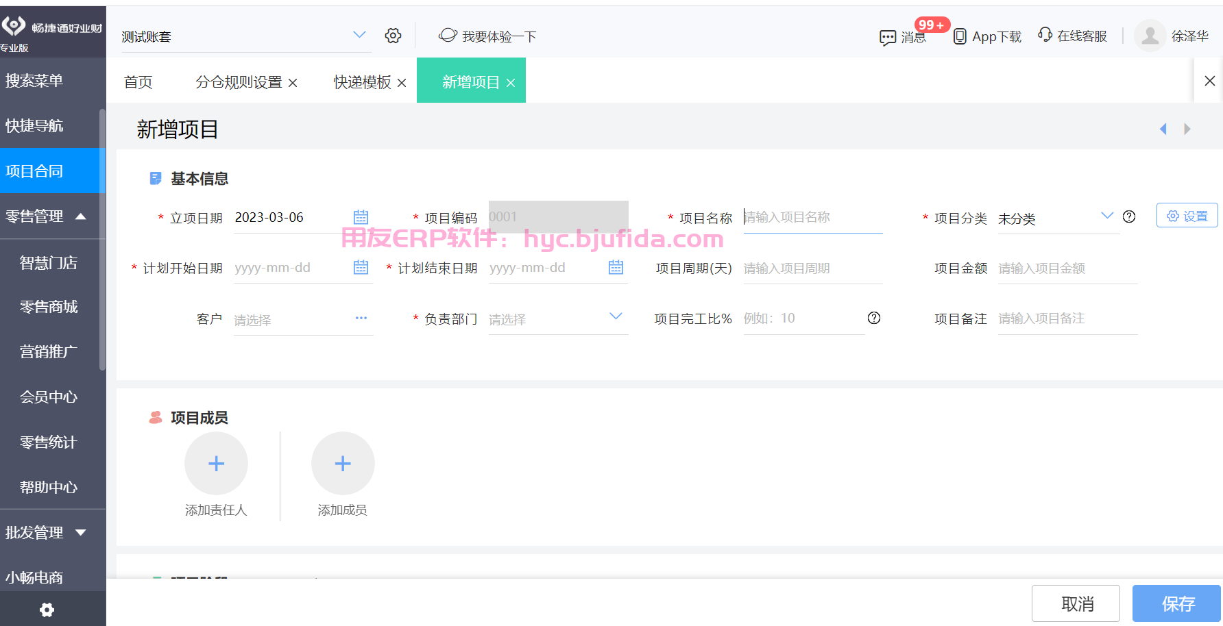Screen dimensions: 1223x626
Task: Open account settings gear icon
Action: point(393,36)
